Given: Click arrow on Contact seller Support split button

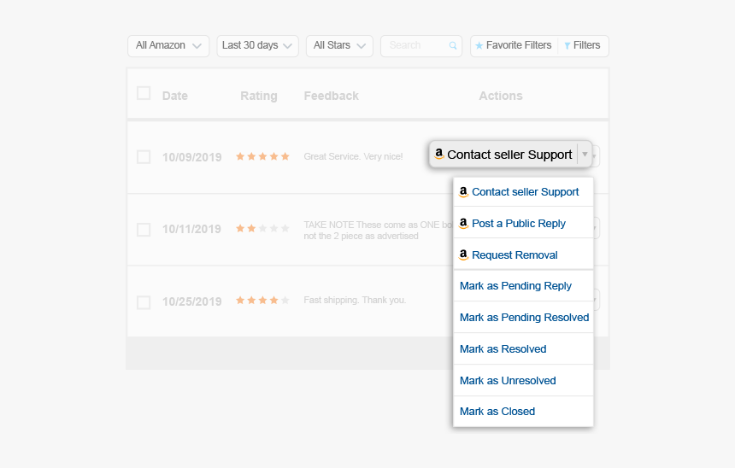Looking at the screenshot, I should (x=585, y=155).
